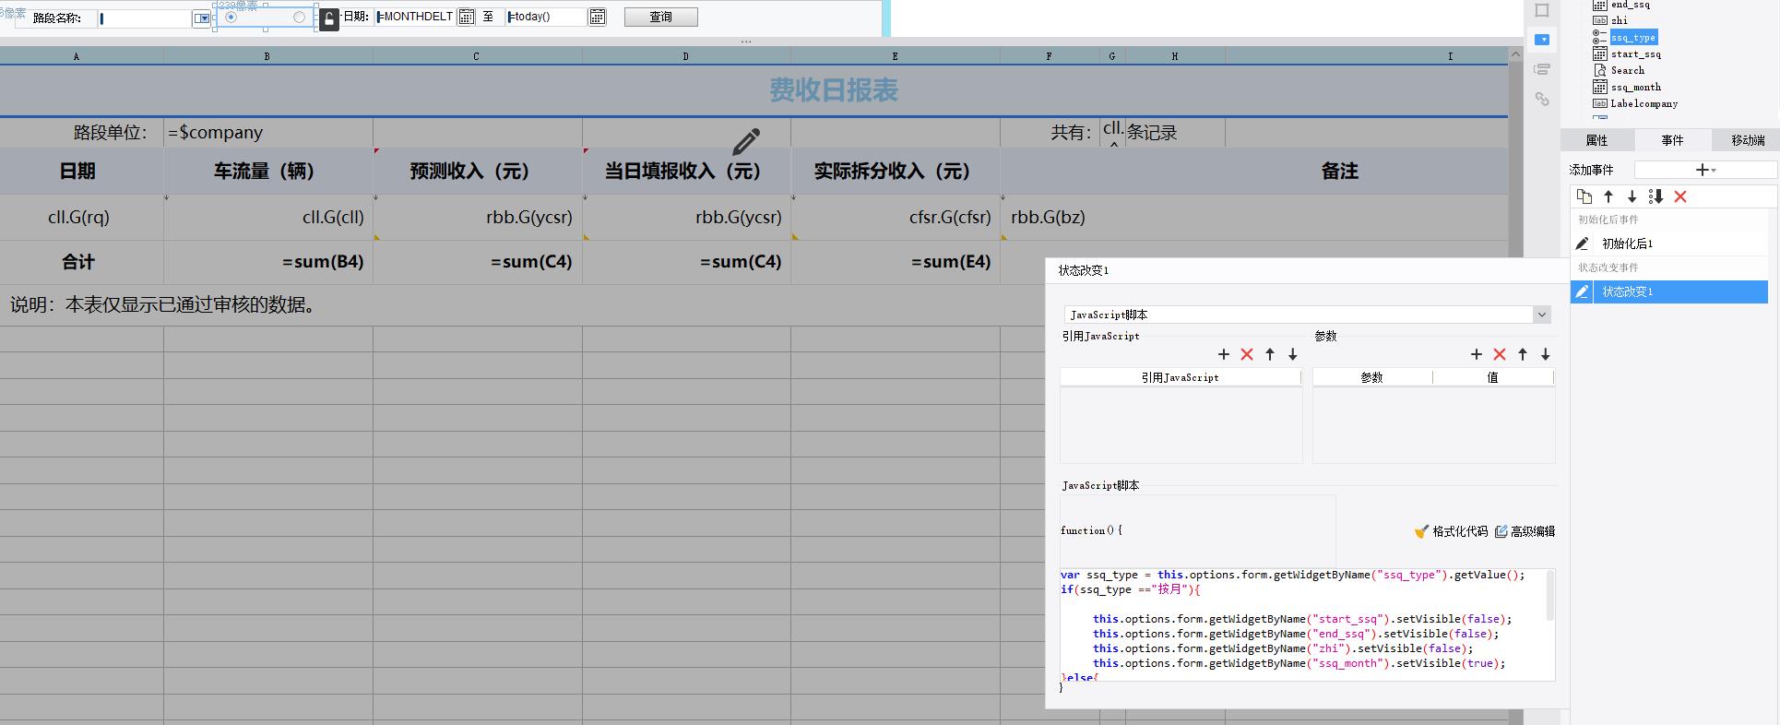The image size is (1780, 725).
Task: Click the link chain icon in side strip
Action: [1542, 99]
